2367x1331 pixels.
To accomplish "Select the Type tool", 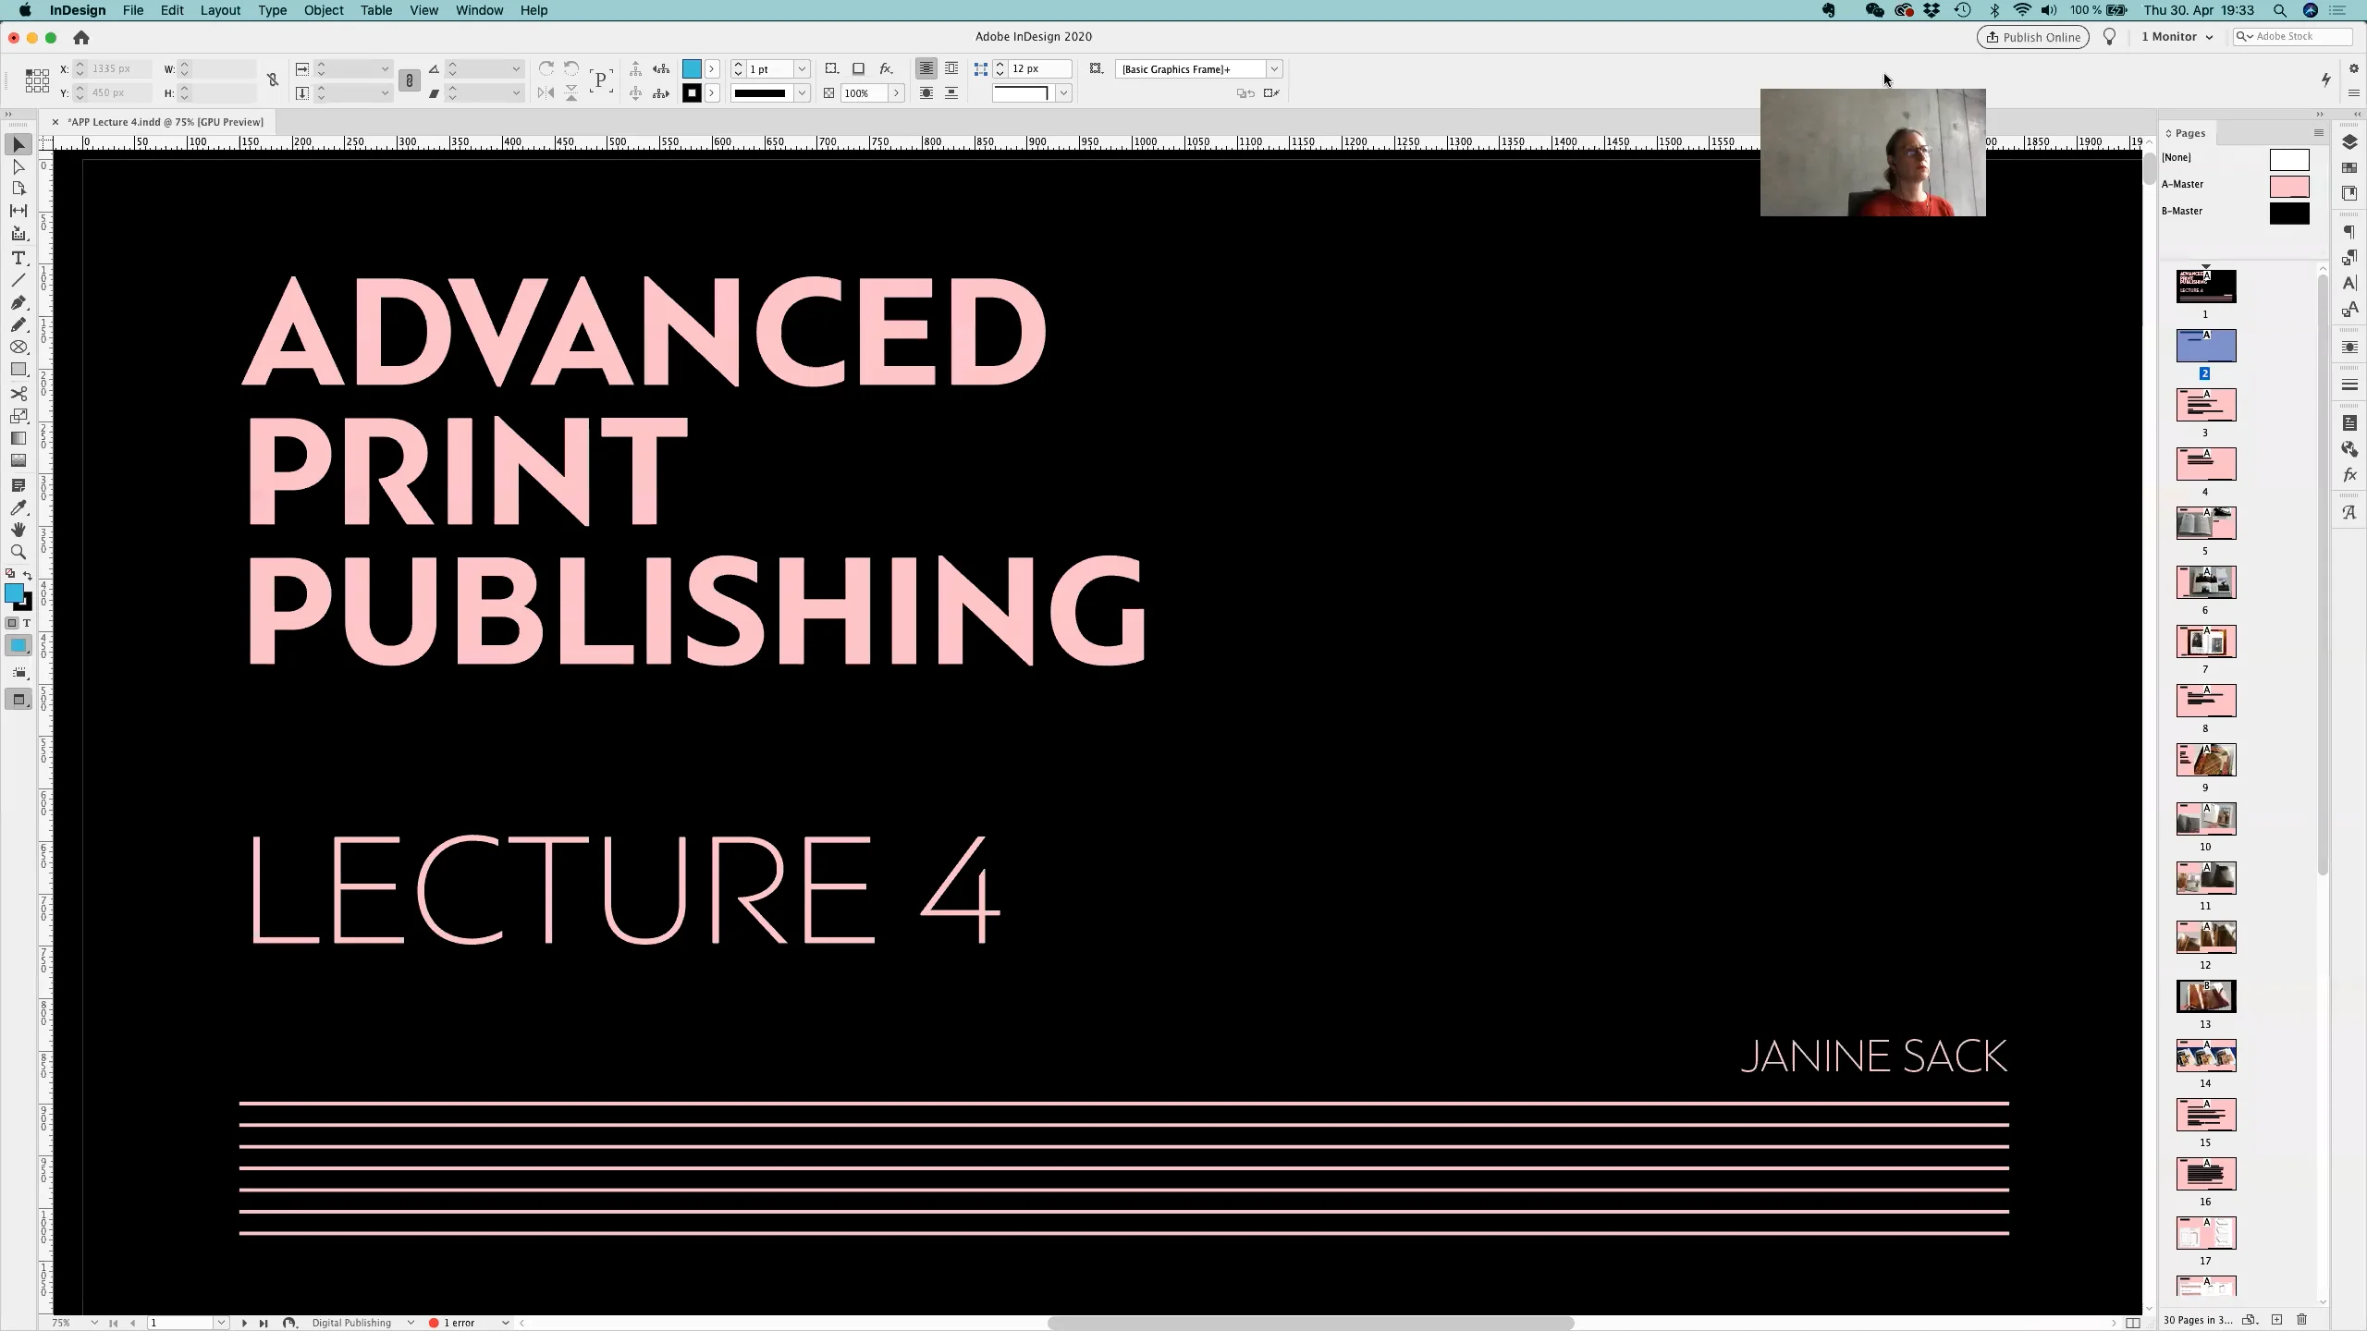I will point(18,259).
